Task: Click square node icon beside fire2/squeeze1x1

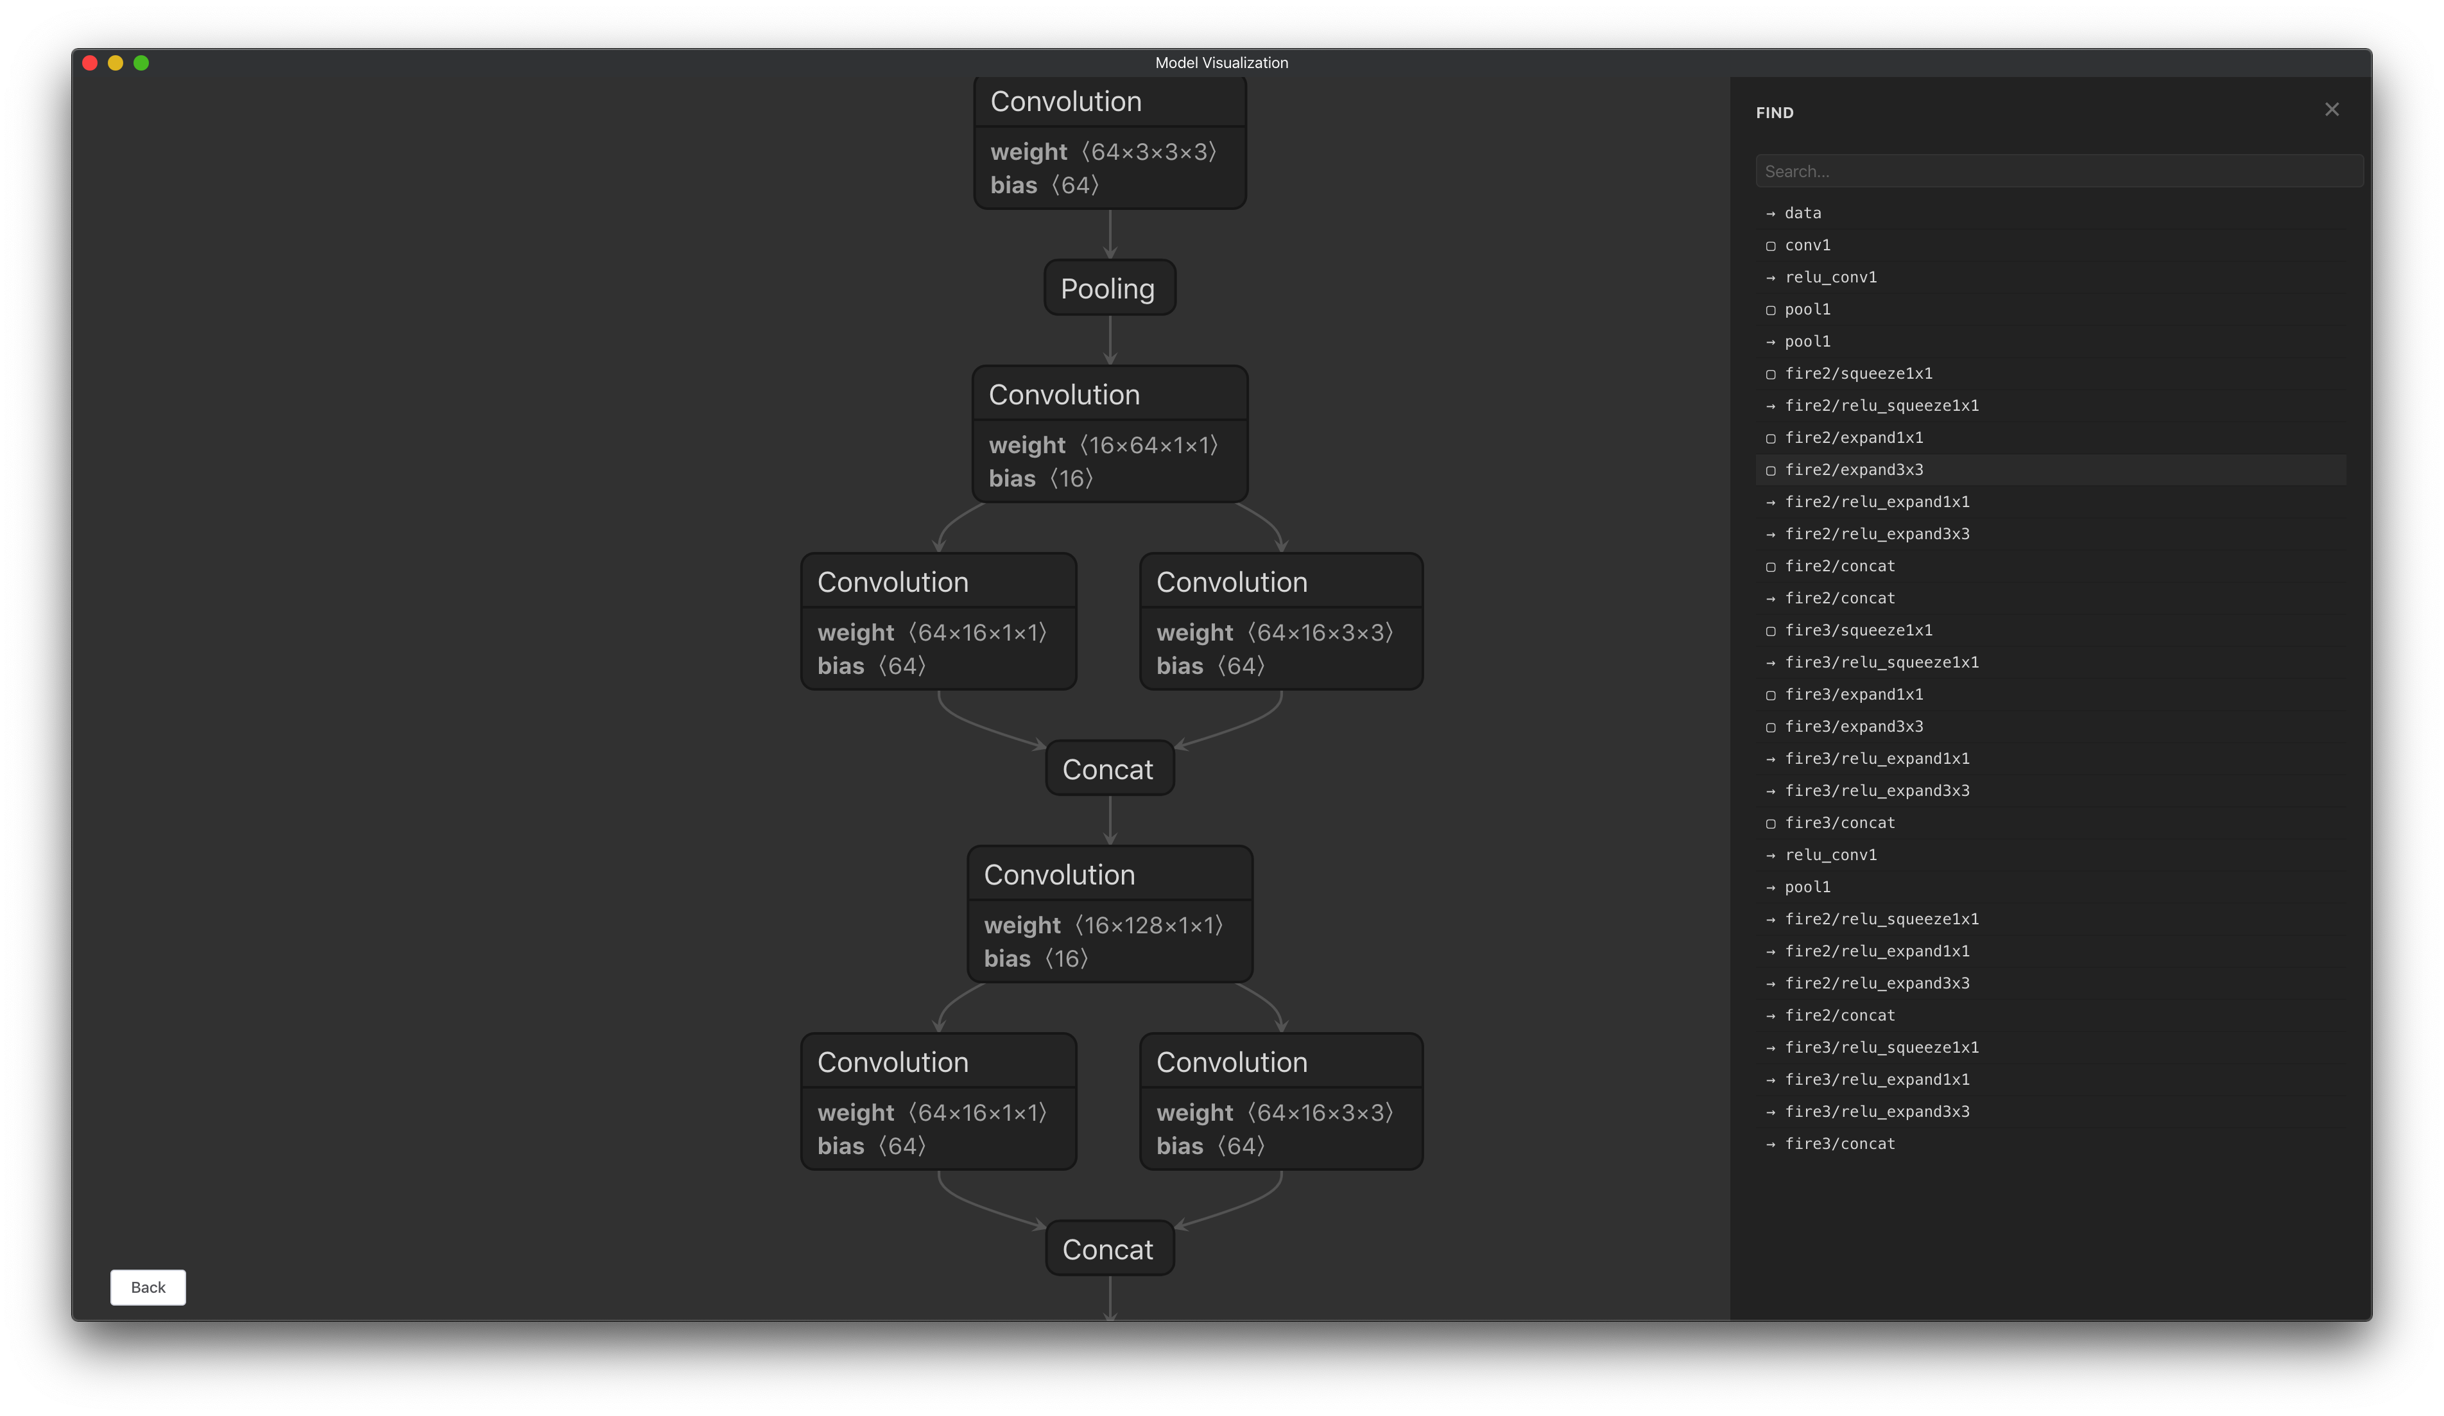Action: (1770, 374)
